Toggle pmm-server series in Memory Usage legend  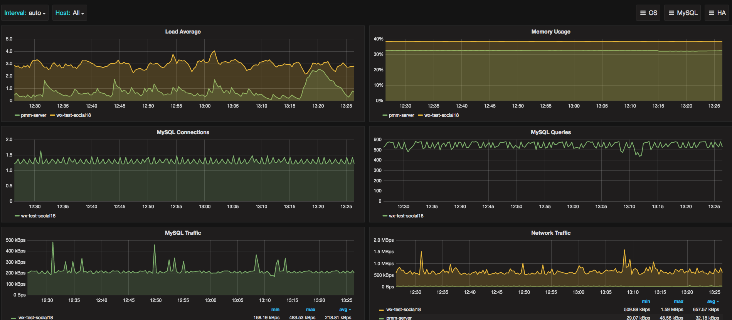[x=401, y=115]
